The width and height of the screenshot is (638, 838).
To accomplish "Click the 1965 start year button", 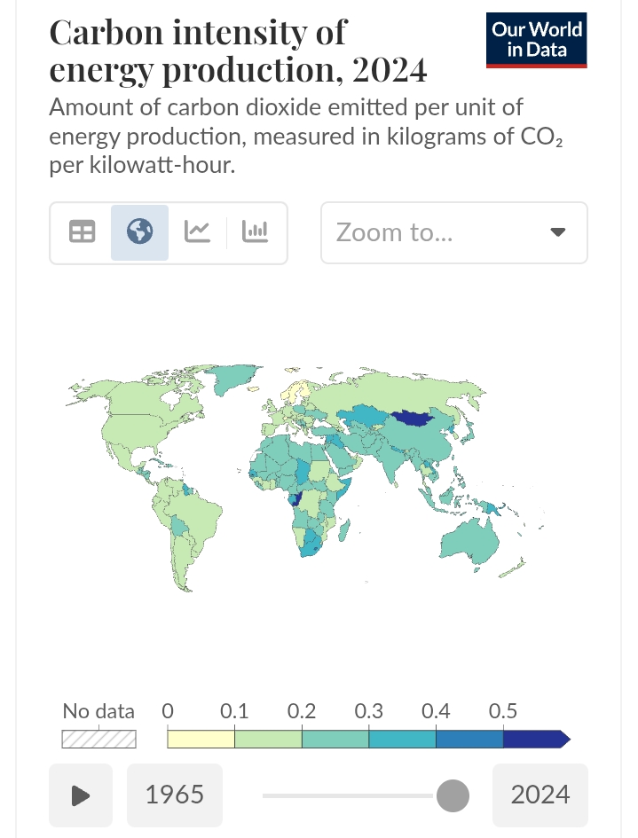I will pos(175,795).
